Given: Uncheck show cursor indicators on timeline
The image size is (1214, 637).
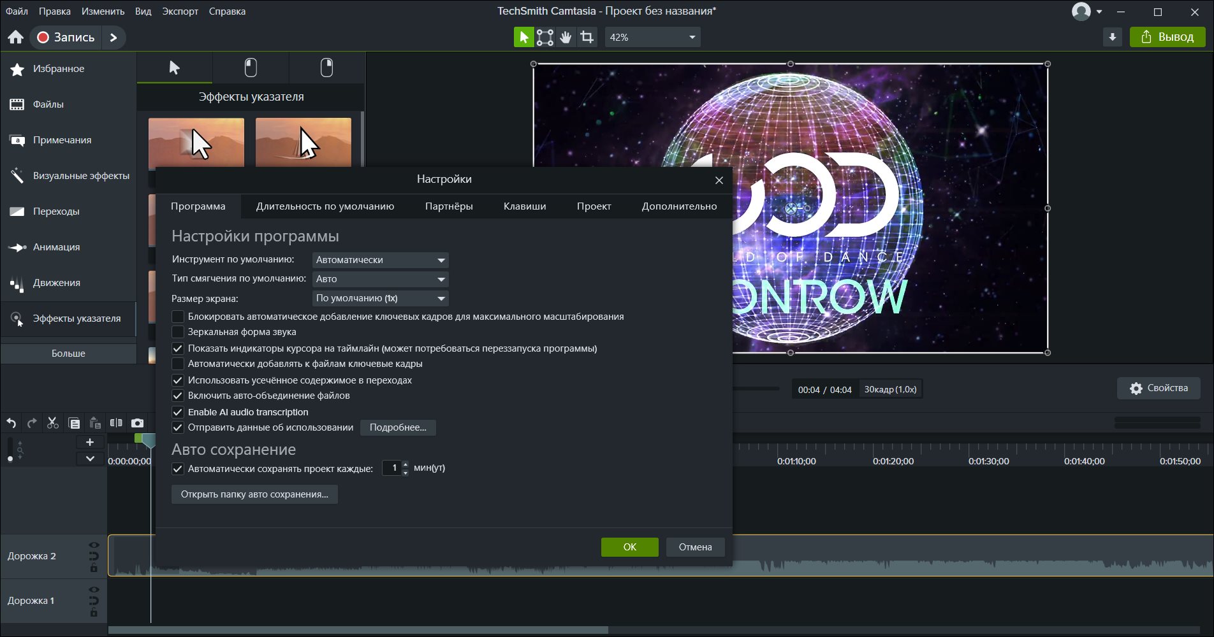Looking at the screenshot, I should click(178, 348).
